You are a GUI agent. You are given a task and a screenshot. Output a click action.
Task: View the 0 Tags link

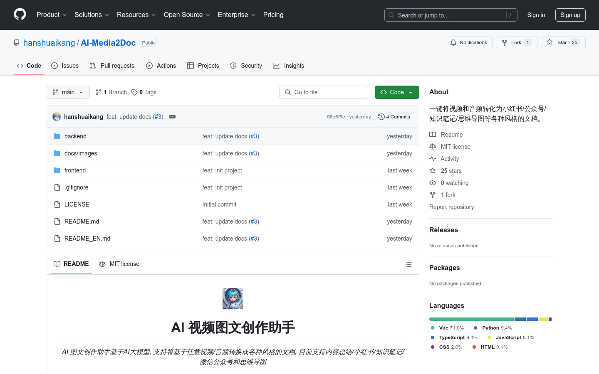click(144, 92)
